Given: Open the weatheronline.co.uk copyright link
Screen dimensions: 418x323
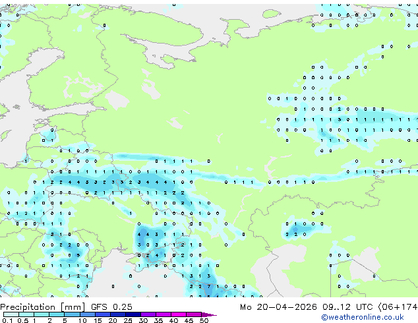Looking at the screenshot, I should [363, 317].
